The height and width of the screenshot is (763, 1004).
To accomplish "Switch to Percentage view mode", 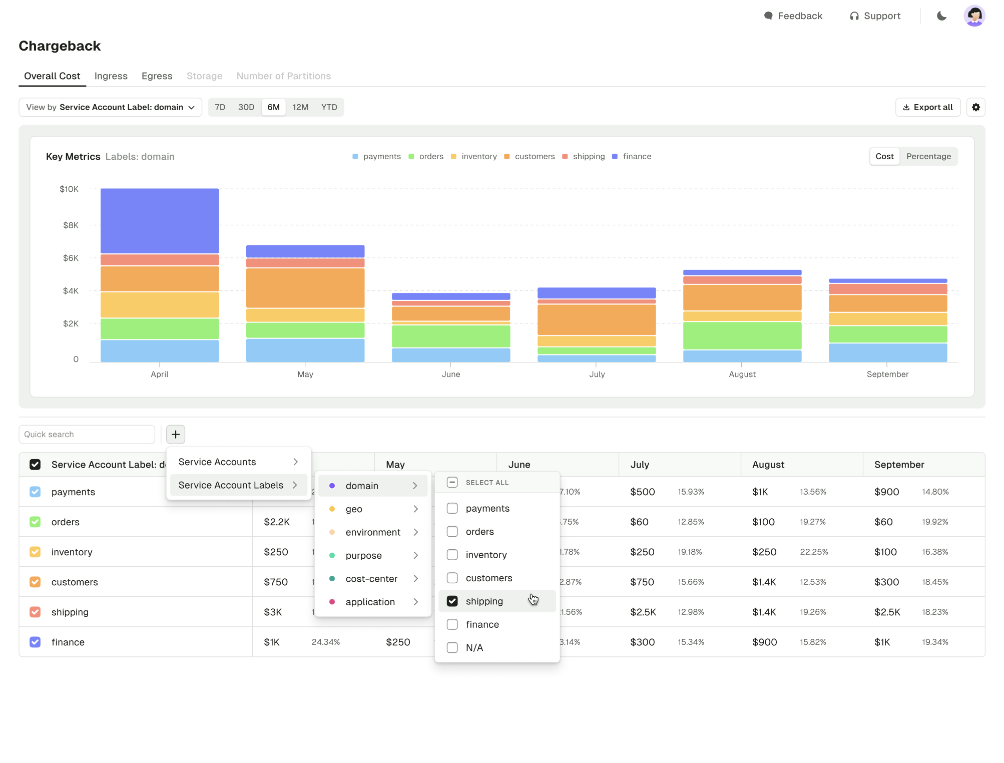I will tap(928, 156).
